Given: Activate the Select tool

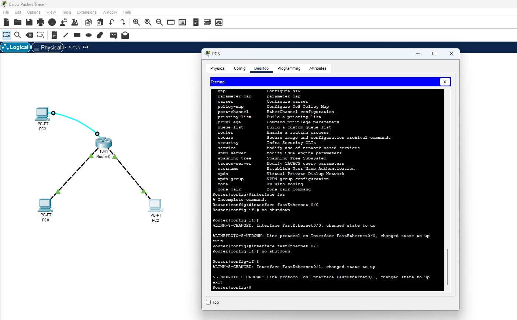Looking at the screenshot, I should [x=7, y=35].
